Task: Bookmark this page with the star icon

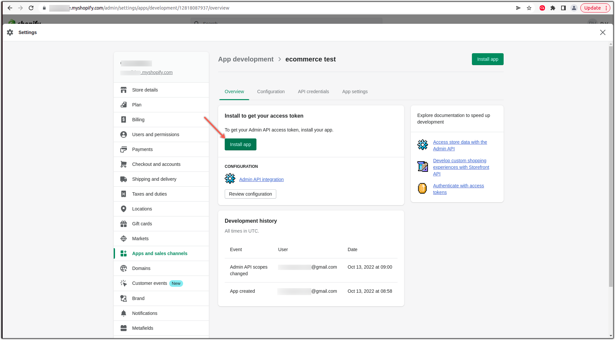Action: 529,8
